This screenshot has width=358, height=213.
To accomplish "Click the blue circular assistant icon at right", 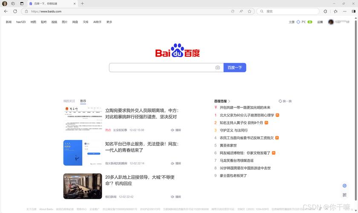I will coord(344,186).
